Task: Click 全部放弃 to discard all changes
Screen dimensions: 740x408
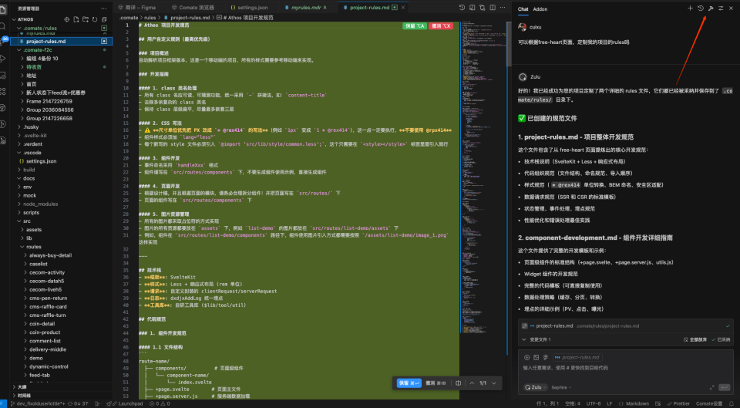Action: 695,339
